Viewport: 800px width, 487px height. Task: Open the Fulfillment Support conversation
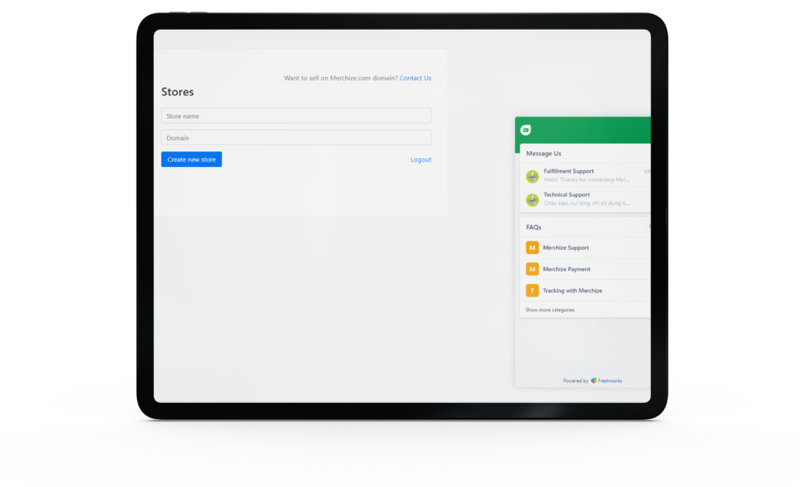585,176
